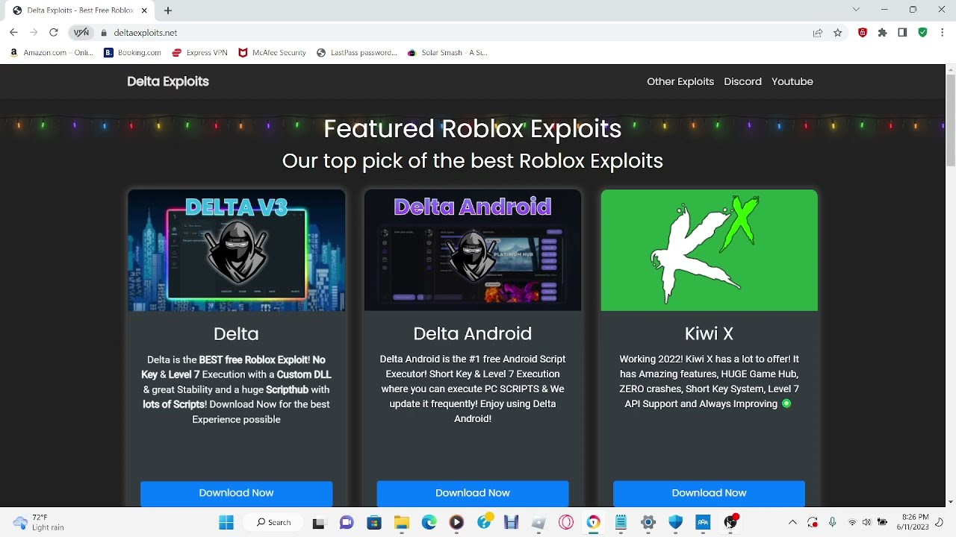Toggle the browser side panel icon

coord(902,33)
